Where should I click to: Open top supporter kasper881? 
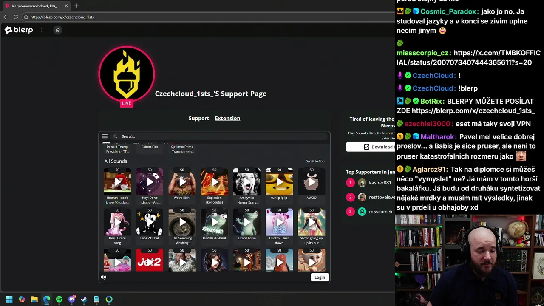coord(380,183)
